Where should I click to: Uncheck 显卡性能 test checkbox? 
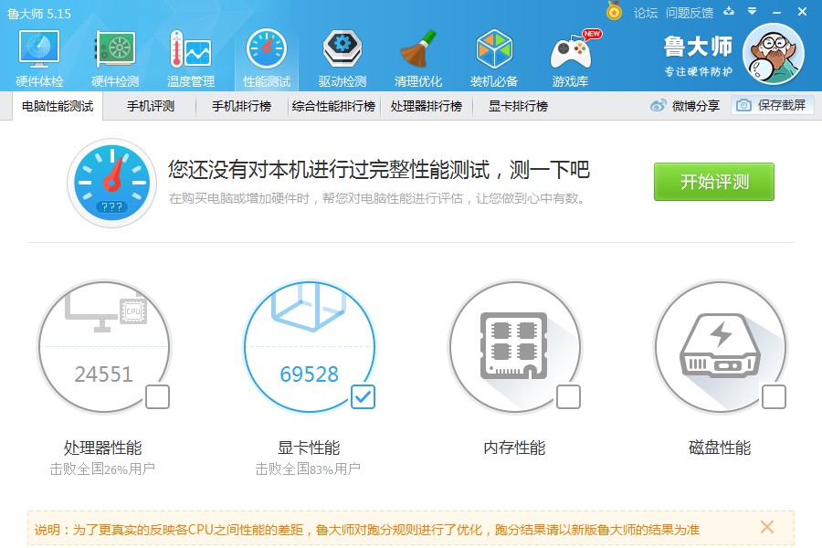pyautogui.click(x=363, y=397)
